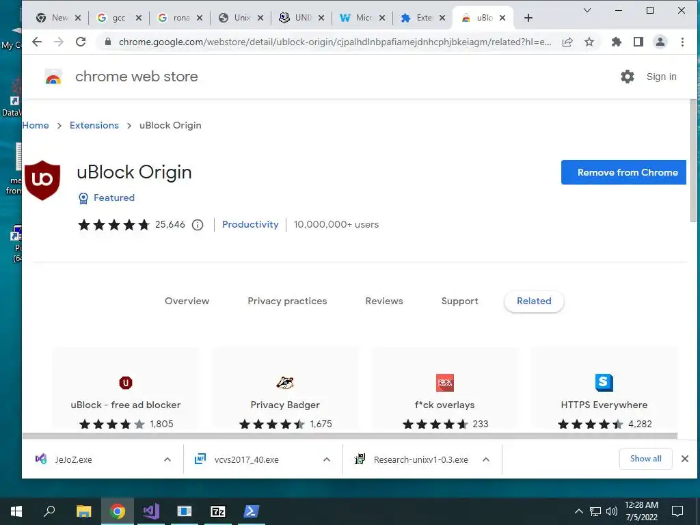Switch to the Reviews tab
Screen dimensions: 700x525
384,301
